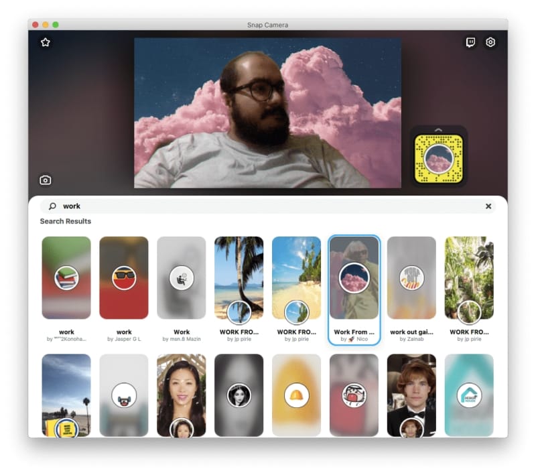This screenshot has width=536, height=475.
Task: Open the Twitch extension icon
Action: [x=470, y=42]
